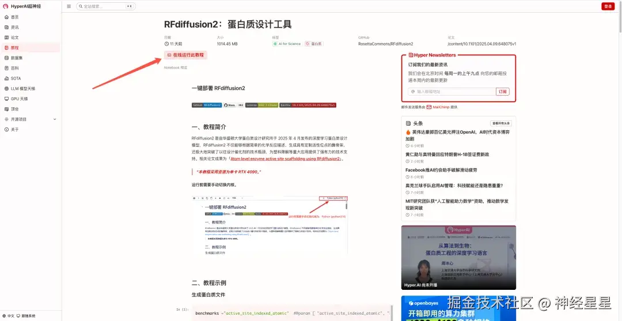This screenshot has width=622, height=321.
Task: Open the 首页 home sidebar item
Action: tap(30, 17)
